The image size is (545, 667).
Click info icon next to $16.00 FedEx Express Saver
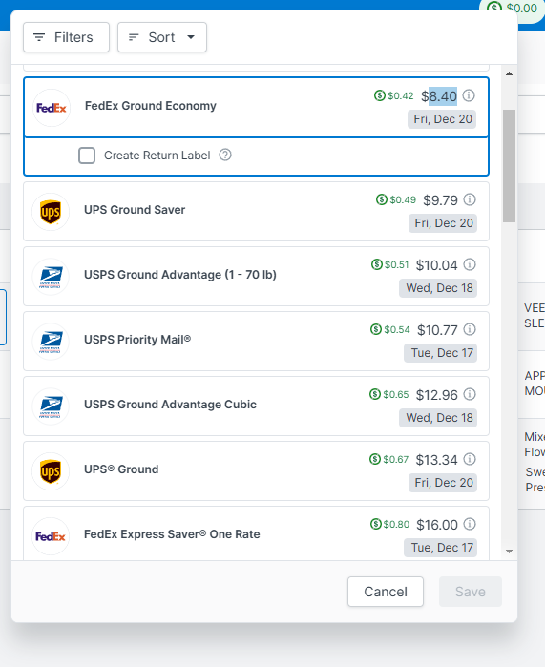click(470, 524)
